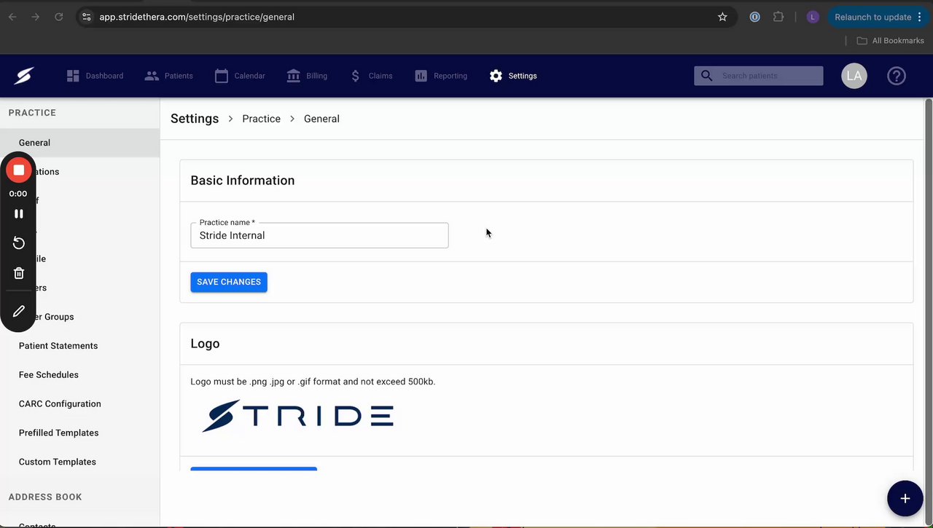
Task: Open Custom Templates settings
Action: click(x=58, y=462)
